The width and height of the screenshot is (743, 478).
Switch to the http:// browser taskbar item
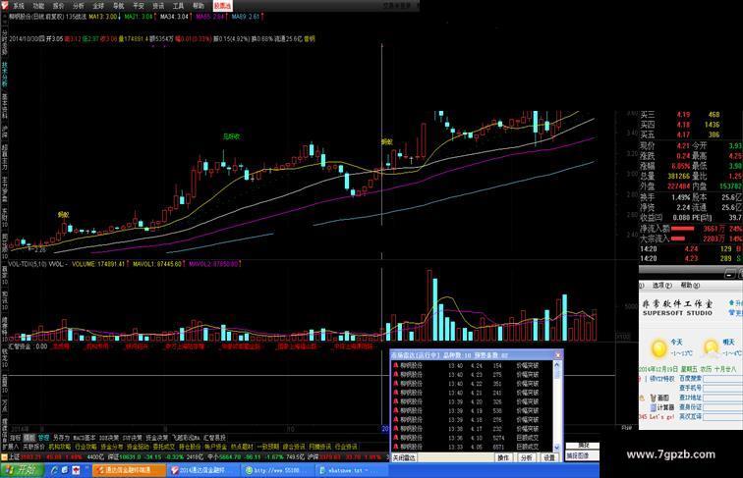(x=277, y=470)
